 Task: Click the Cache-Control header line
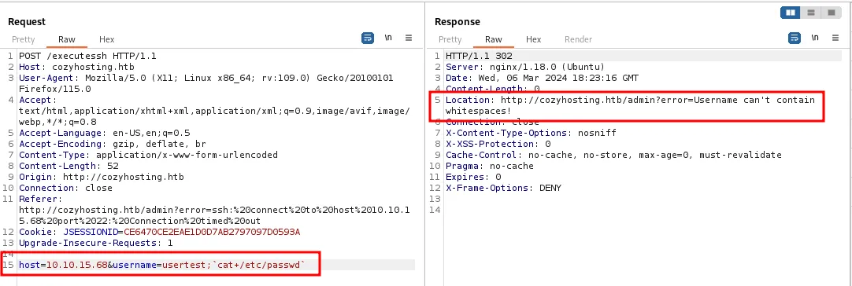[613, 156]
